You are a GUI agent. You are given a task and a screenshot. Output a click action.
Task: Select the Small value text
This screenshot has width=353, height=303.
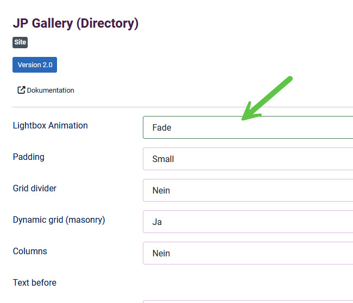[163, 159]
